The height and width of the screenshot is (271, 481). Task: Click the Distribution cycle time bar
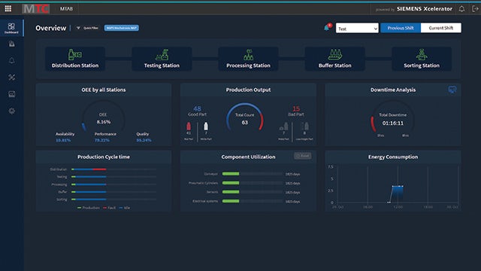pos(113,169)
